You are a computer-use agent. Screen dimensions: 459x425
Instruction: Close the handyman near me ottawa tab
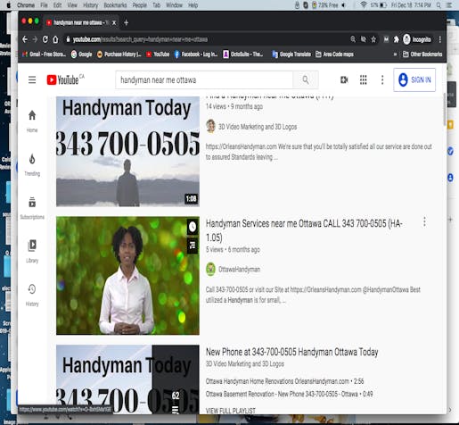pos(114,22)
